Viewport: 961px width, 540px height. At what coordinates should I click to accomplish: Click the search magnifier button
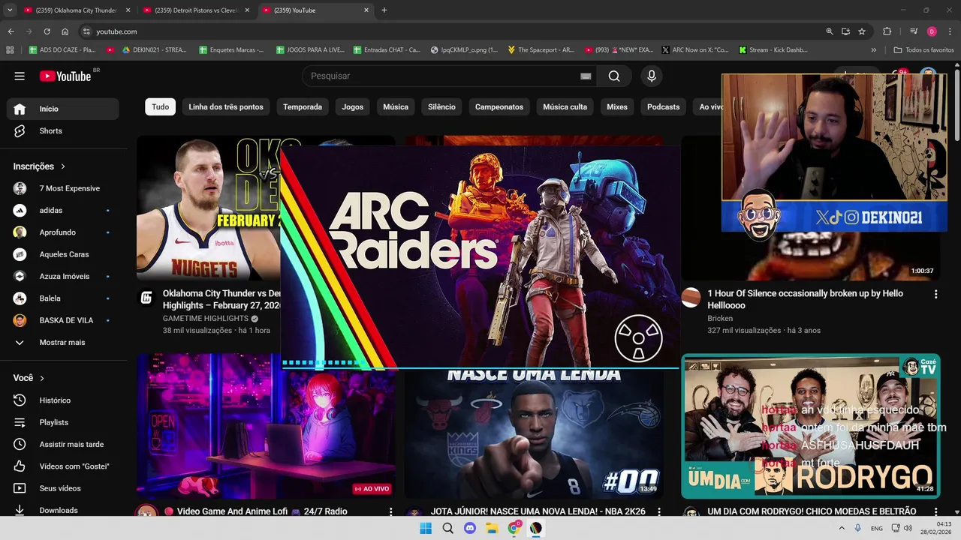614,76
